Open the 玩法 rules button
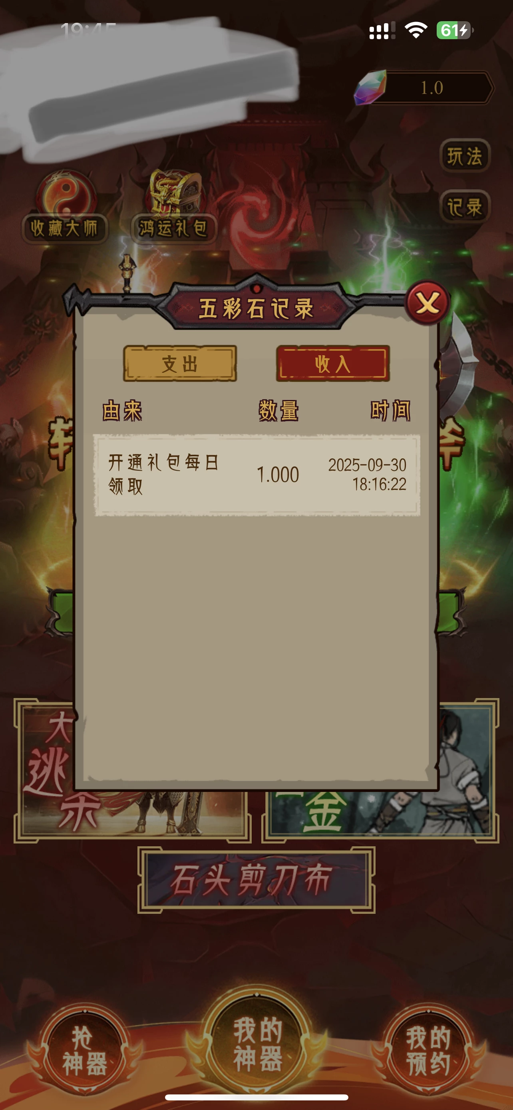The image size is (513, 1110). click(x=465, y=155)
